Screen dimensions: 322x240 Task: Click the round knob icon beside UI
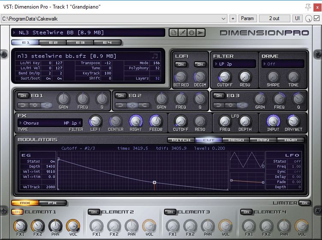coord(308,19)
